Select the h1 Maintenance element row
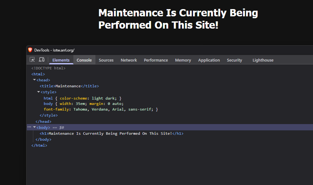313x185 pixels. tap(111, 133)
